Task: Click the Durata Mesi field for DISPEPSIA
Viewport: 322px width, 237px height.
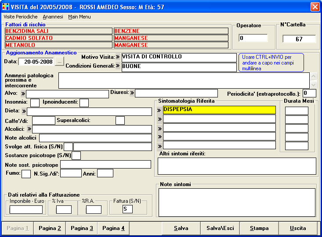Action: [297, 111]
